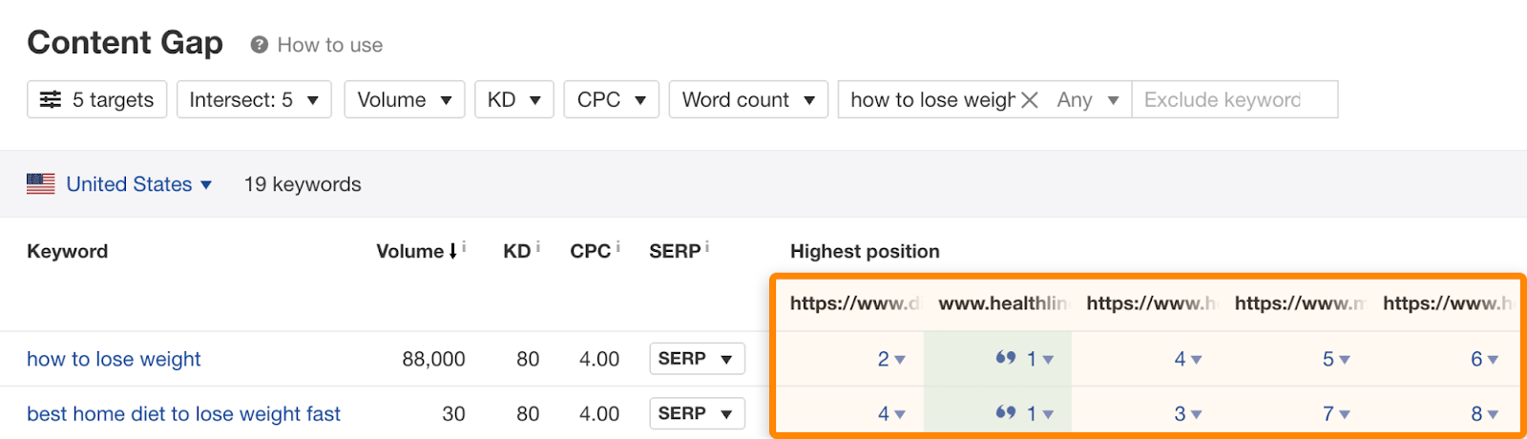
Task: Click the KD column info icon
Action: [x=538, y=247]
